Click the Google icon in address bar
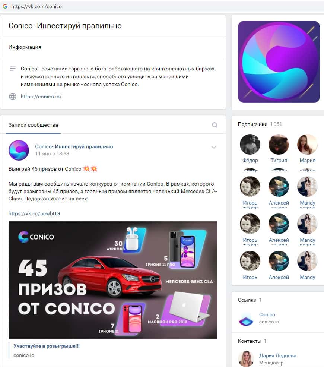Image resolution: width=324 pixels, height=367 pixels. (5, 6)
